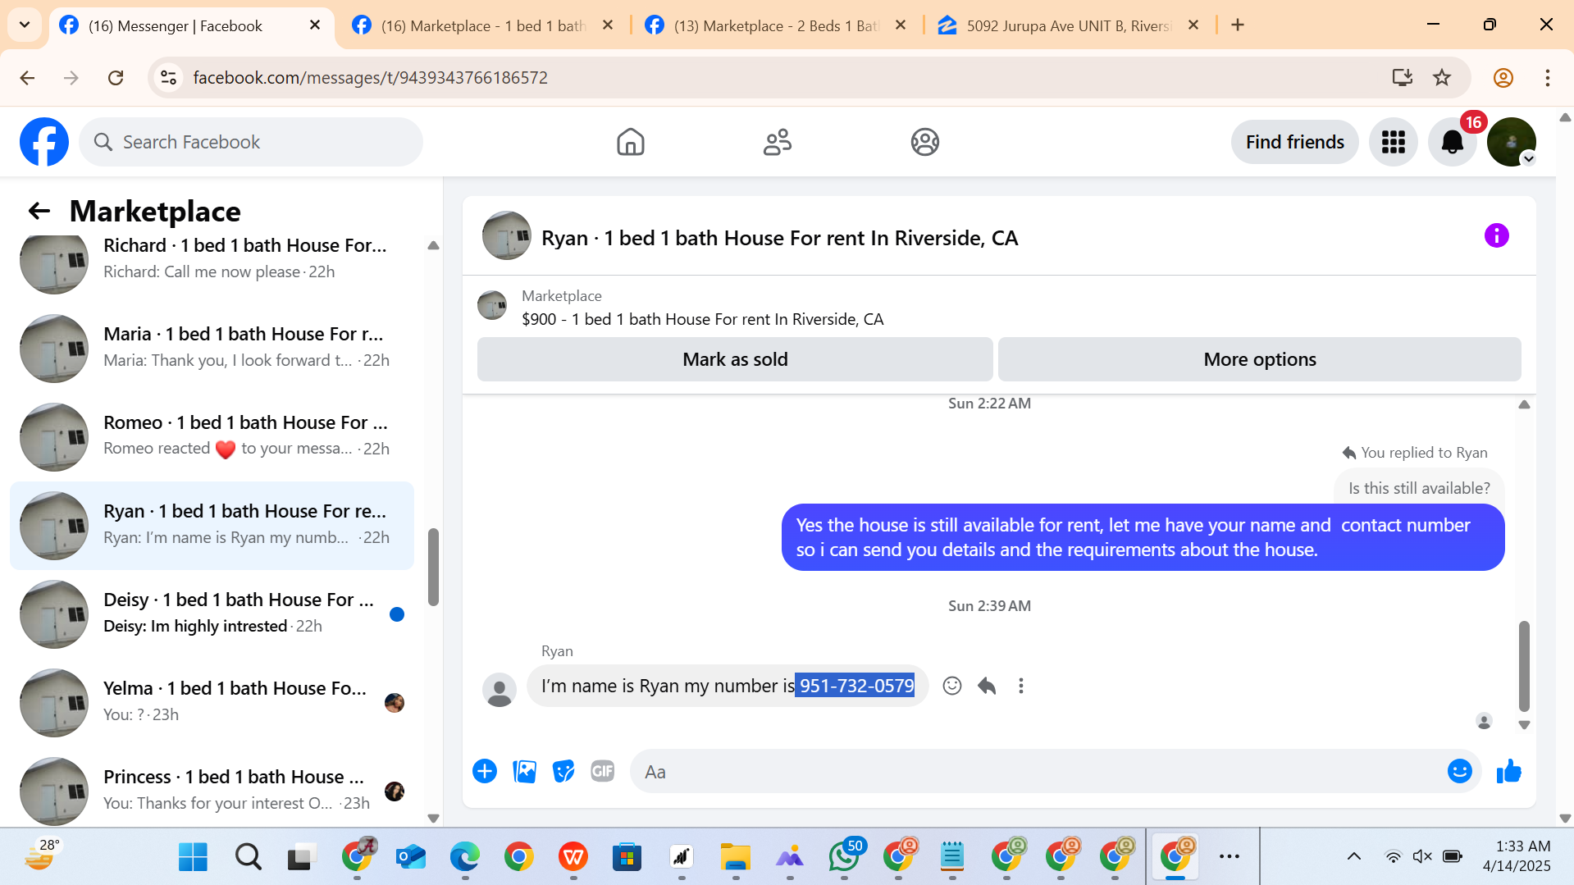Show hidden system tray icons
The width and height of the screenshot is (1574, 885).
[1353, 857]
